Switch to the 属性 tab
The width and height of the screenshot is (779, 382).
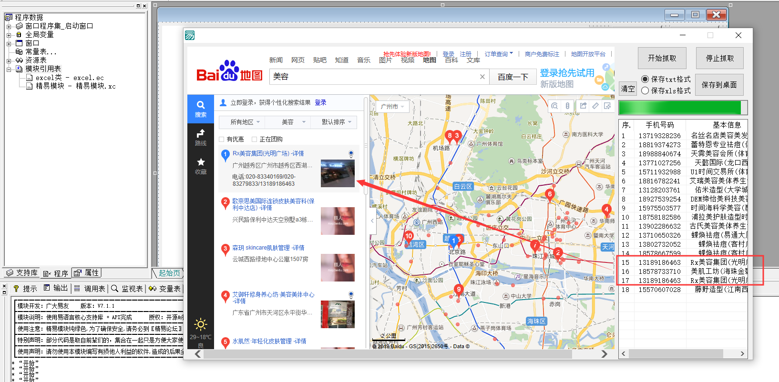[87, 273]
